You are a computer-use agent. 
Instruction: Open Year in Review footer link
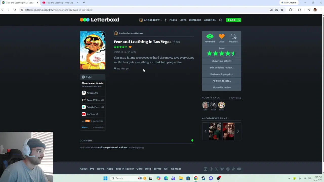click(x=125, y=169)
